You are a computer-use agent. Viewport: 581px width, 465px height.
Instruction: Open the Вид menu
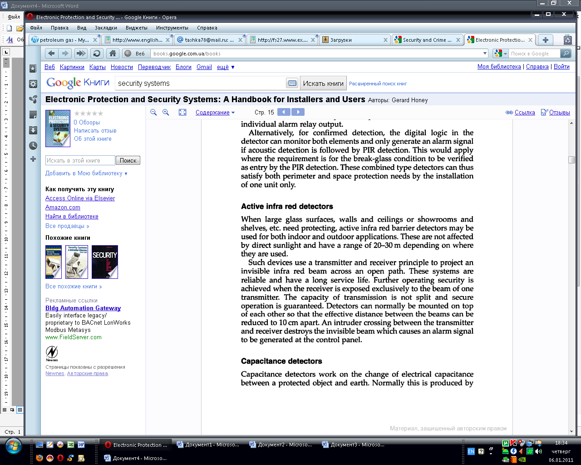82,28
